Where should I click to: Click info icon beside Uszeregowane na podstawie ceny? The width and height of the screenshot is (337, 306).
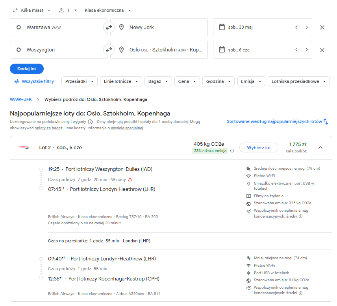90,122
